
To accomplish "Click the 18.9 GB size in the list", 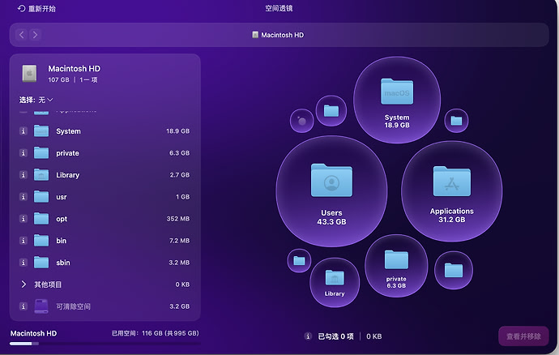I will tap(178, 131).
